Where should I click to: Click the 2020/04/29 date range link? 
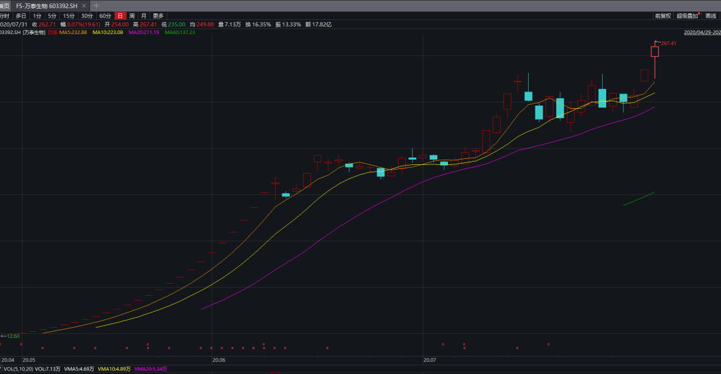pos(702,32)
